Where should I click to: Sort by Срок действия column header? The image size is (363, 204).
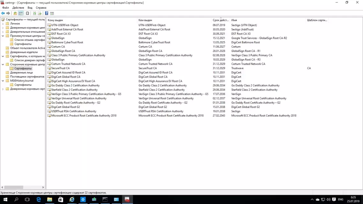(221, 20)
